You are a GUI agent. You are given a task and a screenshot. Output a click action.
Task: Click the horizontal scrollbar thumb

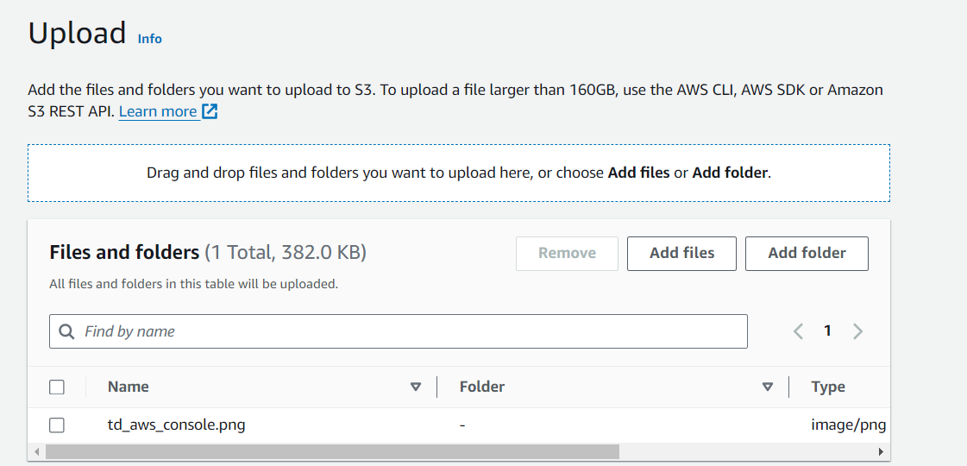[332, 451]
